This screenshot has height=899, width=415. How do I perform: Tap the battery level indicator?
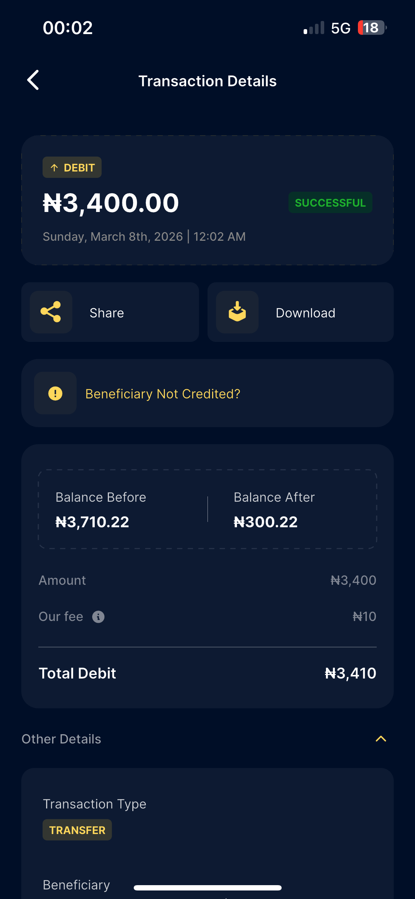point(371,28)
